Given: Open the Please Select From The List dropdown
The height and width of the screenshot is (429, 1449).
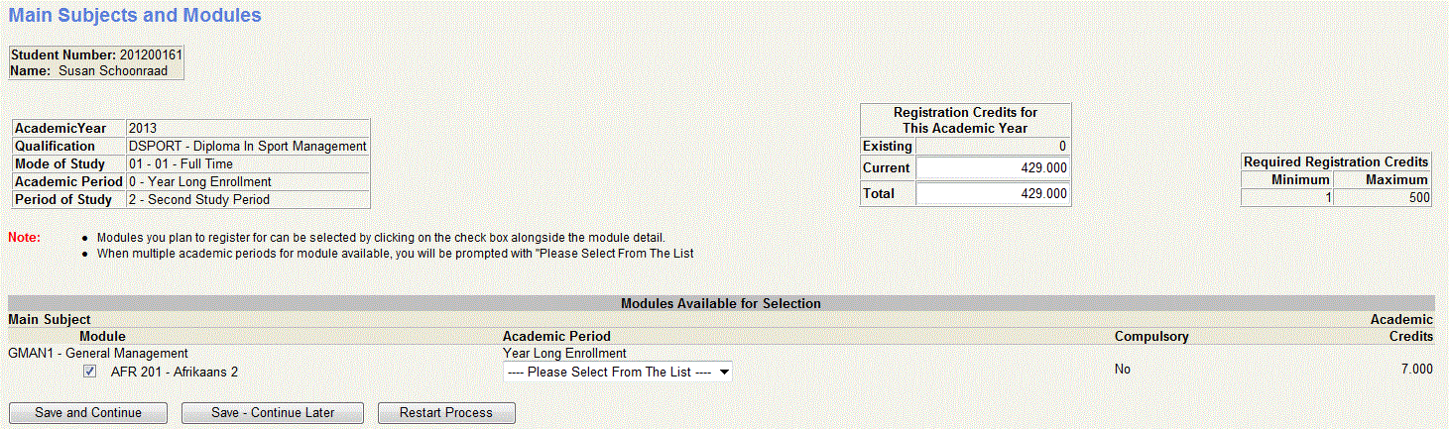Looking at the screenshot, I should [618, 373].
